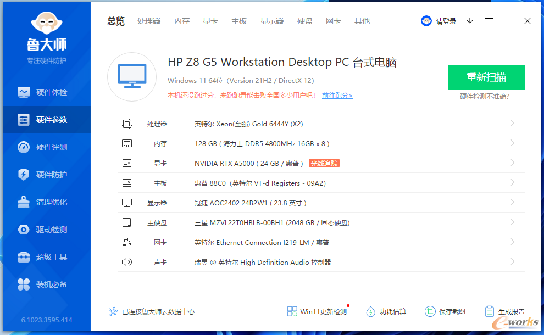The height and width of the screenshot is (335, 544).
Task: Click 生成报告 to generate report
Action: pyautogui.click(x=505, y=311)
